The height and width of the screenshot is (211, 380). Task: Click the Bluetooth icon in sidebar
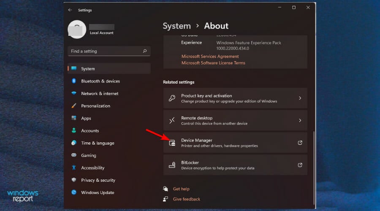pyautogui.click(x=74, y=81)
